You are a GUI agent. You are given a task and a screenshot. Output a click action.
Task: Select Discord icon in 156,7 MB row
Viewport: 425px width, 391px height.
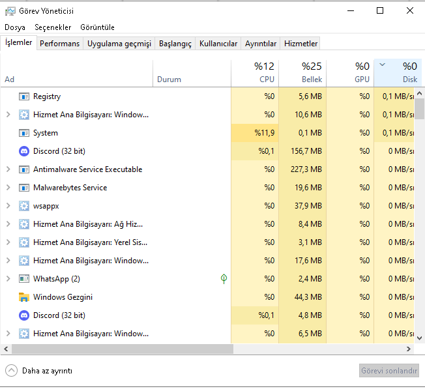[x=24, y=151]
